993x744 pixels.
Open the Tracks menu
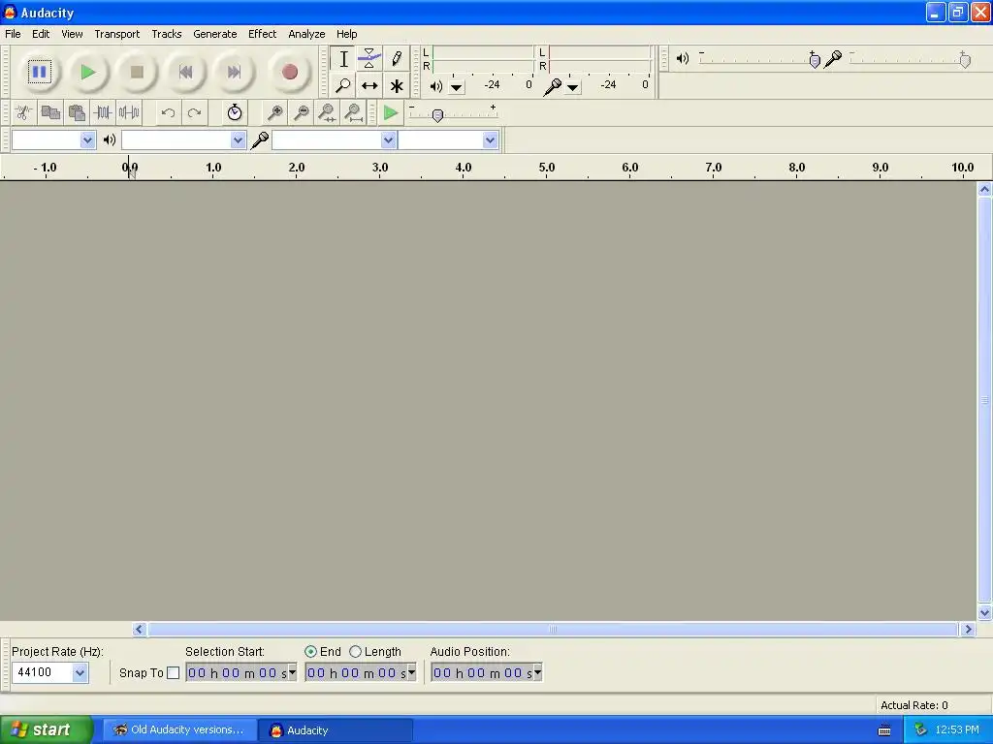coord(166,34)
